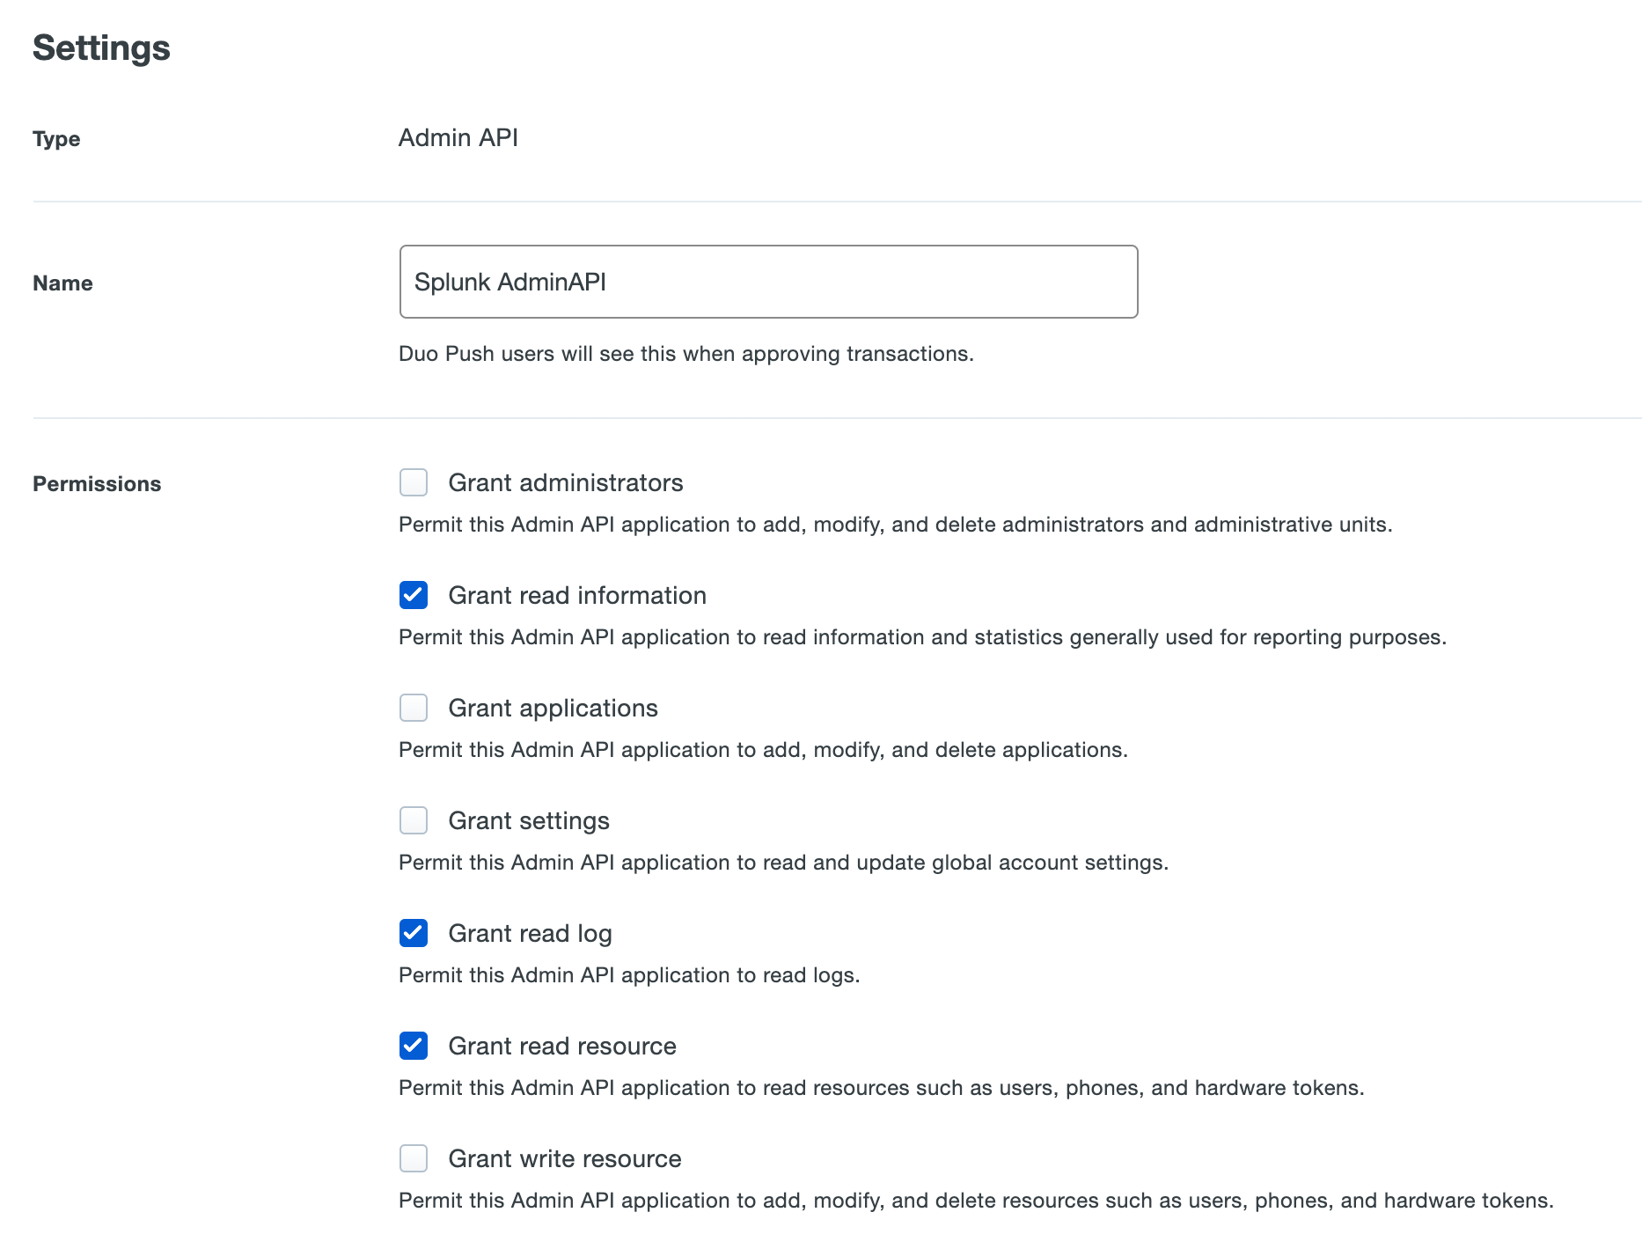Disable the Grant read information checkbox
This screenshot has height=1249, width=1642.
(413, 595)
